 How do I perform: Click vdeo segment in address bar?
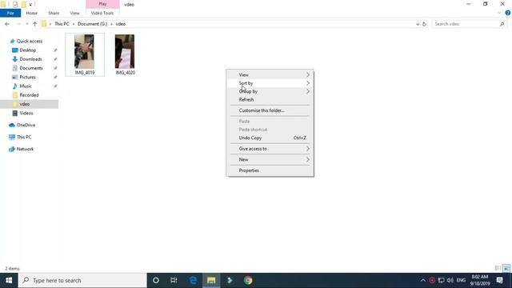(121, 24)
